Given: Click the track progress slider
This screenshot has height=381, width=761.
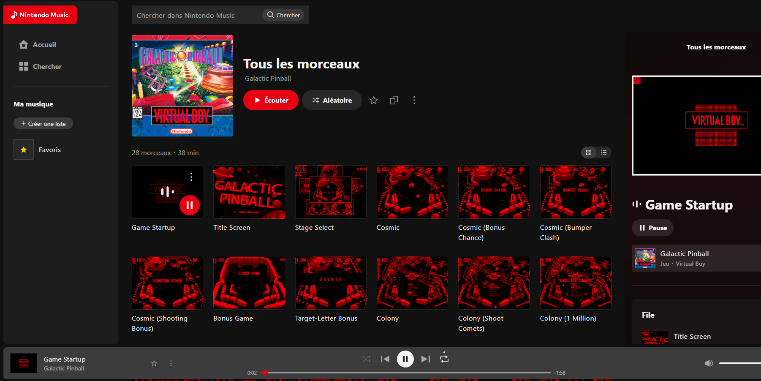Looking at the screenshot, I should pos(405,373).
